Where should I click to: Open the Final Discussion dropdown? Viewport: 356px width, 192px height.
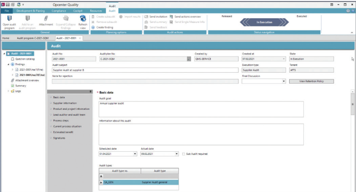[283, 81]
